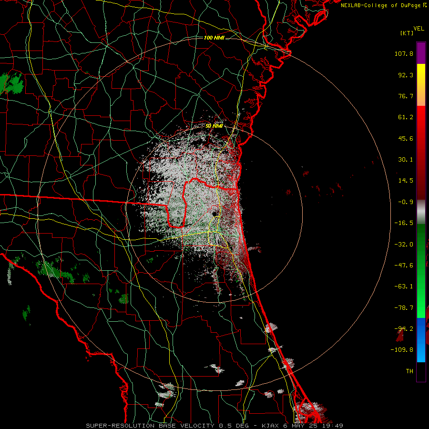Pick the blue segment of velocity color bar

pos(421,340)
